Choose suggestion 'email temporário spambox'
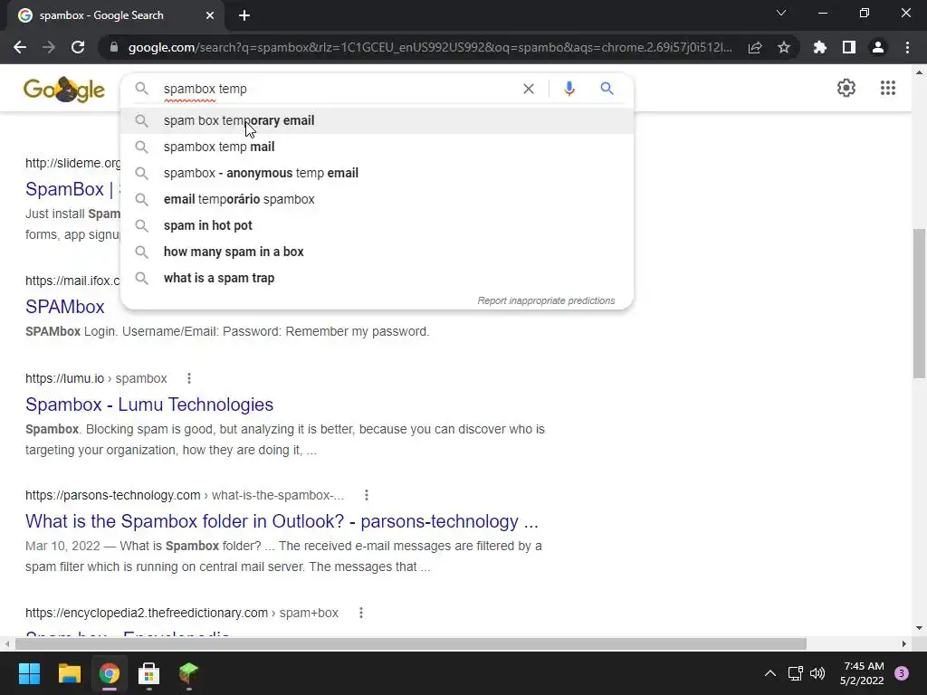The width and height of the screenshot is (927, 695). coord(377,199)
